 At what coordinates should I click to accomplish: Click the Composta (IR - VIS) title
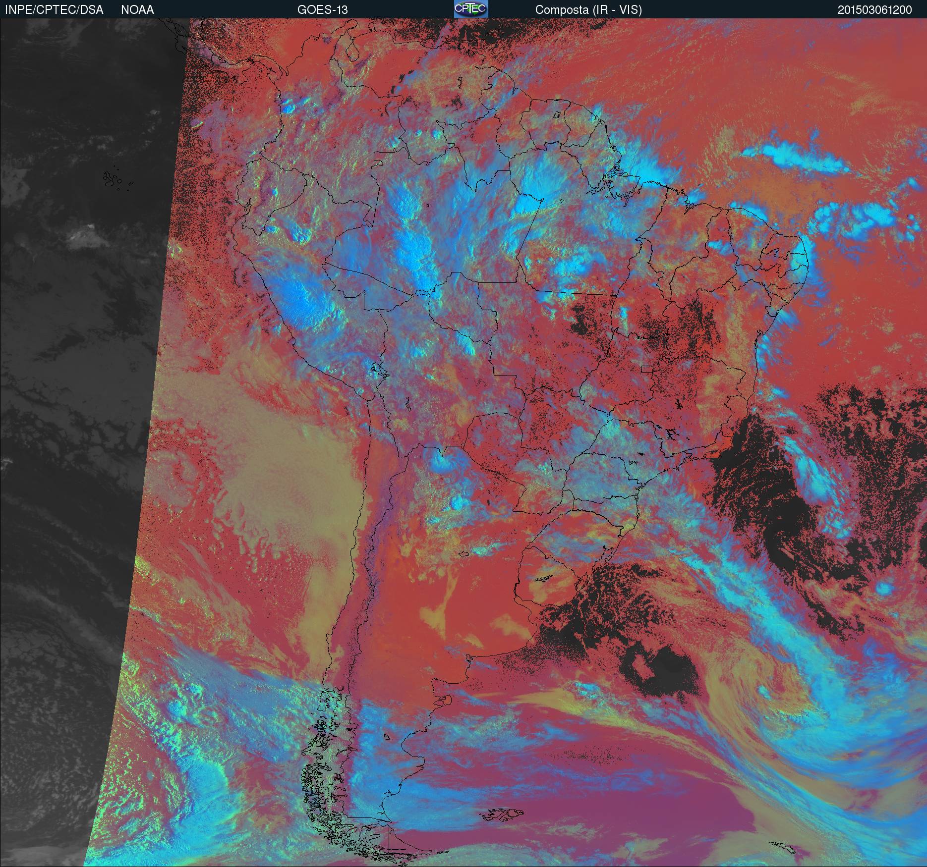(588, 10)
